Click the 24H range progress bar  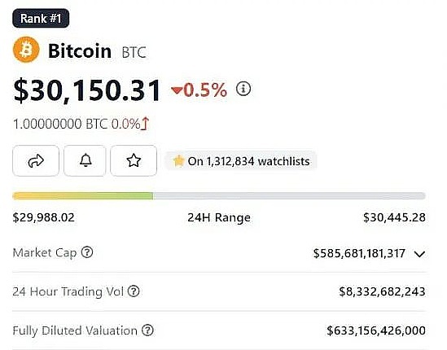click(x=219, y=196)
